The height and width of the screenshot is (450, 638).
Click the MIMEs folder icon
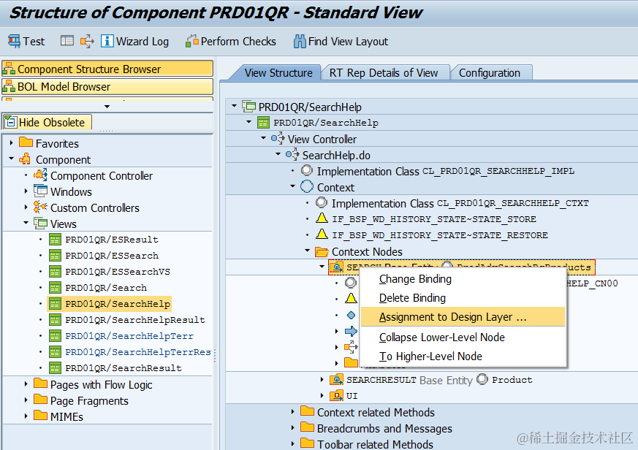coord(40,416)
